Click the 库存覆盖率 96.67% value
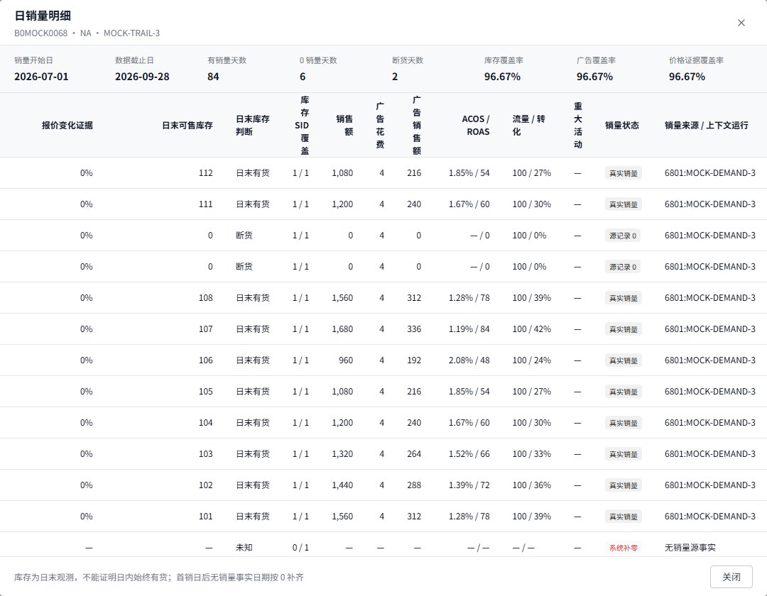 pyautogui.click(x=502, y=77)
